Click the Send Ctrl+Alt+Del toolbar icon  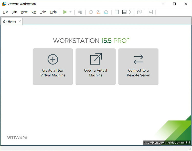(80, 12)
